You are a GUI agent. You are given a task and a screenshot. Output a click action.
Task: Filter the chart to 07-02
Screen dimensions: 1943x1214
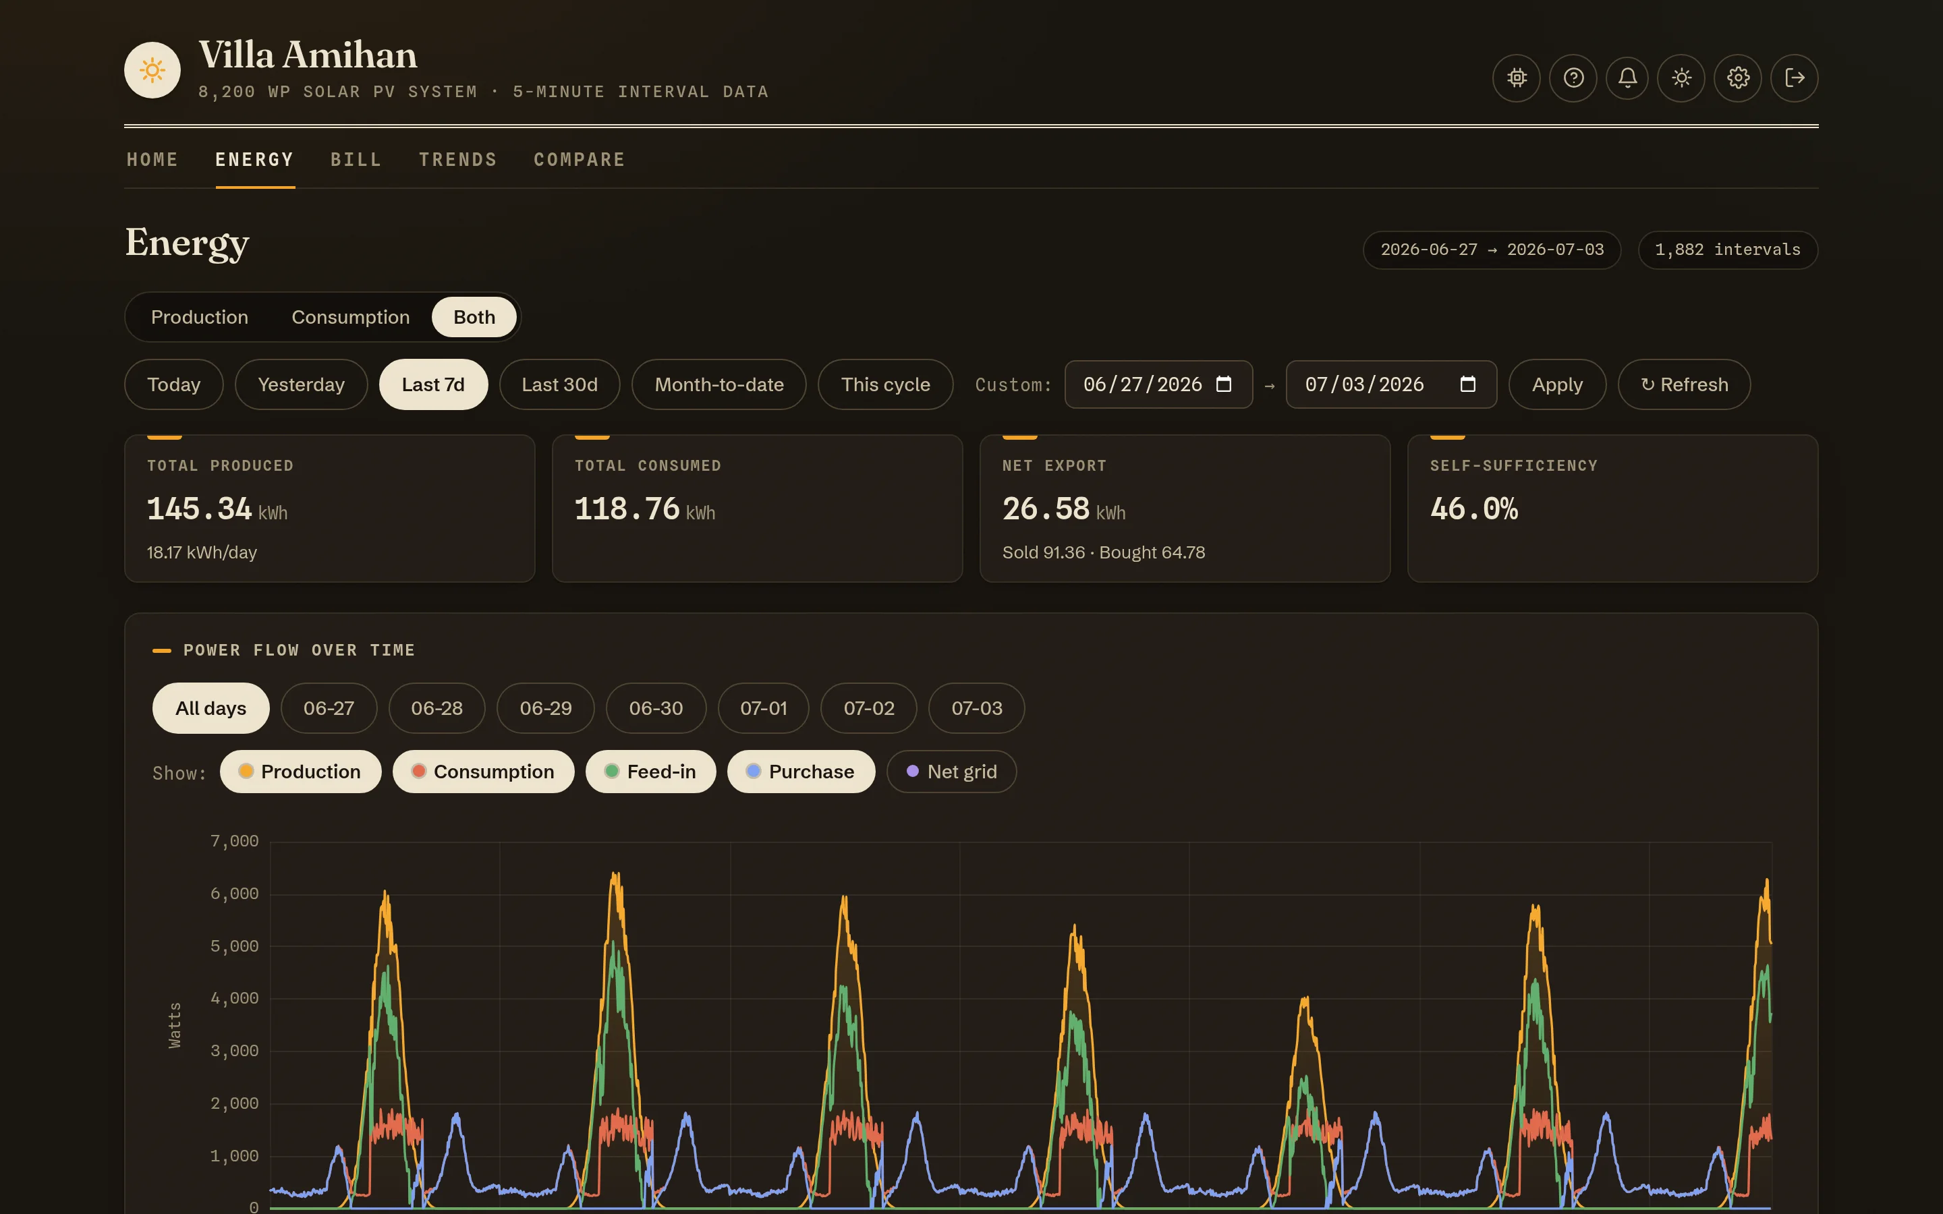[869, 708]
